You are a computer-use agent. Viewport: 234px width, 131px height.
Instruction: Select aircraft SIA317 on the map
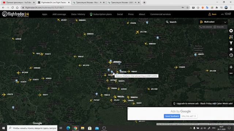pos(40,95)
